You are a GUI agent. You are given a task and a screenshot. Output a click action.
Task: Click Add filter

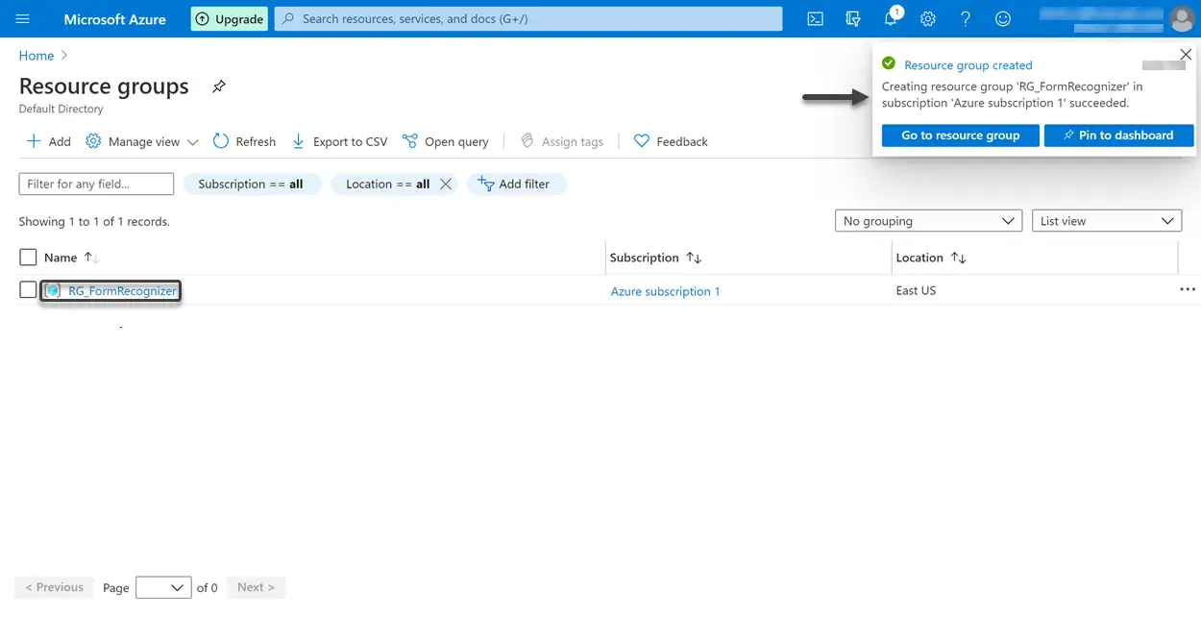click(516, 184)
